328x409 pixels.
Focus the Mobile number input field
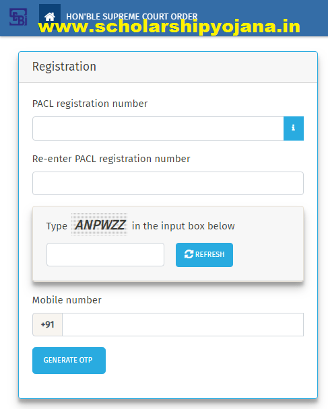pyautogui.click(x=183, y=324)
